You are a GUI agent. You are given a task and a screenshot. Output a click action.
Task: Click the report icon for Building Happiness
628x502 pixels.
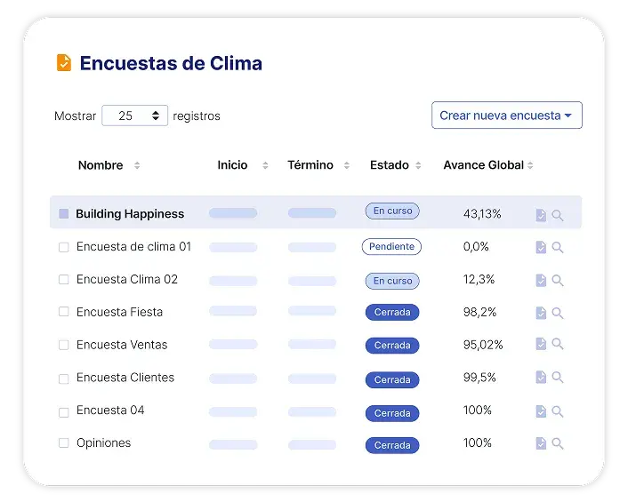[x=541, y=215]
